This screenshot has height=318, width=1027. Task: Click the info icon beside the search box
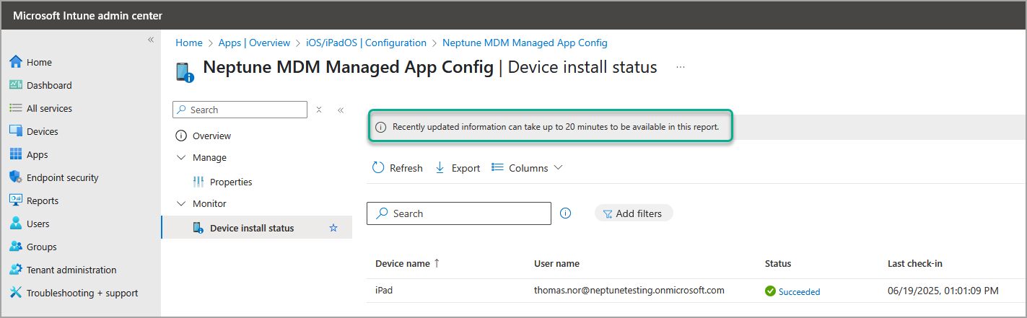pyautogui.click(x=566, y=213)
